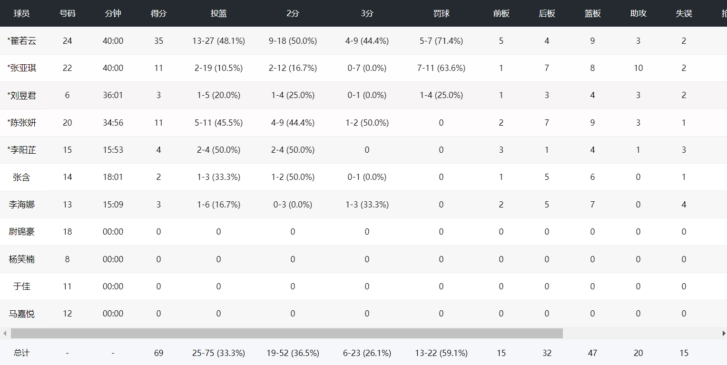The image size is (727, 365).
Task: Click the 号码 column header
Action: coord(67,13)
